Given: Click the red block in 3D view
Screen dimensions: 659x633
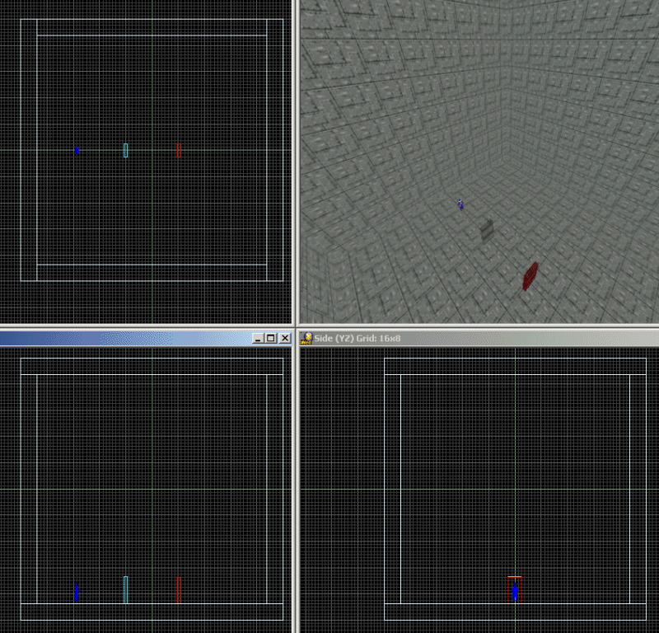Looking at the screenshot, I should point(530,276).
